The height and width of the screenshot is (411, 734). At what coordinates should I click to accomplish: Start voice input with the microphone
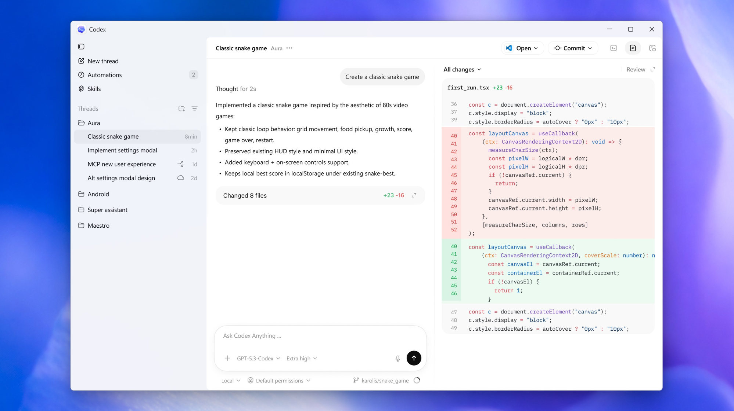point(397,358)
